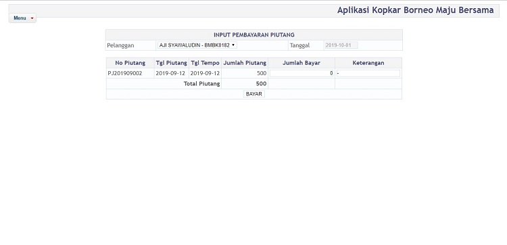The height and width of the screenshot is (245, 507).
Task: Select piutang number PJ201909002
Action: (x=125, y=74)
